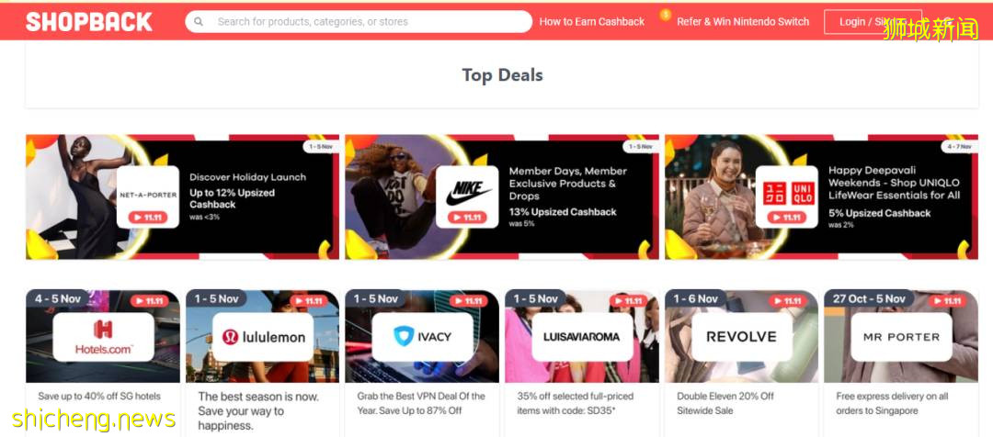Screen dimensions: 993x437
Task: Open Nike 13% Upsized Cashback banner
Action: [x=502, y=196]
